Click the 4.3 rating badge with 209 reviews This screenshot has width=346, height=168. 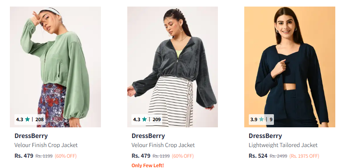(x=147, y=120)
